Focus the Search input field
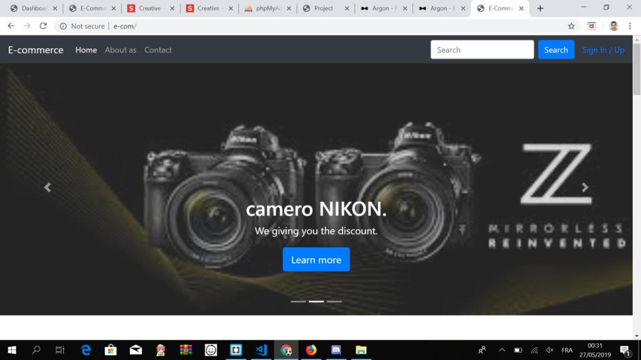The height and width of the screenshot is (360, 641). coord(482,49)
